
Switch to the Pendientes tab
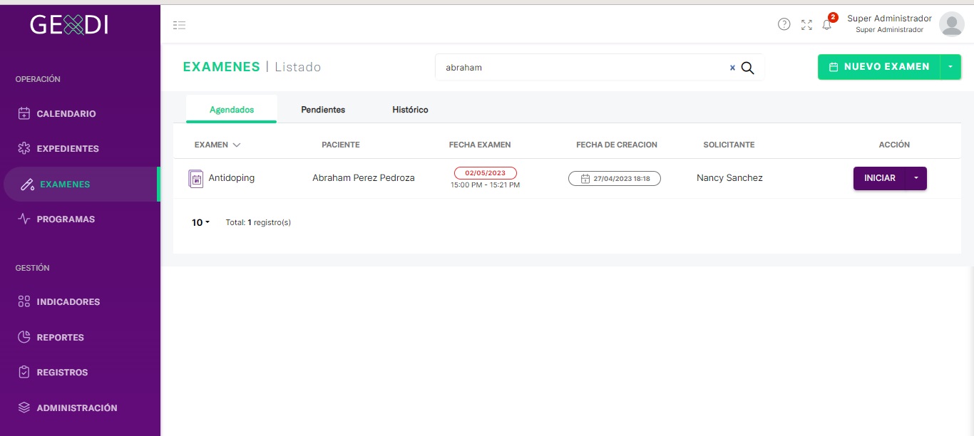tap(323, 110)
